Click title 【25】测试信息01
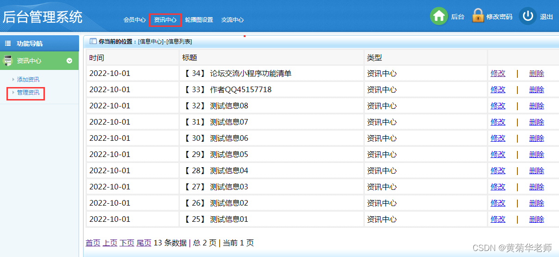 (215, 219)
